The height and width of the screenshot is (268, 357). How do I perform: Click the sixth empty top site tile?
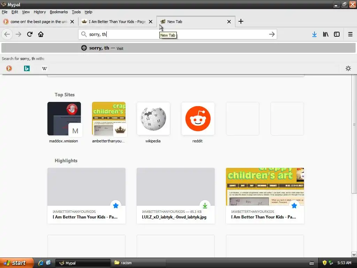(x=287, y=119)
